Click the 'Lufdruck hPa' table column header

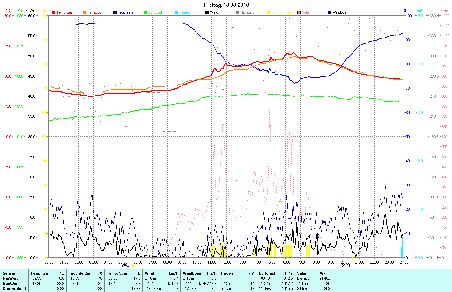coord(276,273)
